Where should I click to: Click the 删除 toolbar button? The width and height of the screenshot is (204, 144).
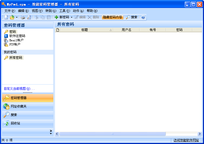click(x=93, y=17)
